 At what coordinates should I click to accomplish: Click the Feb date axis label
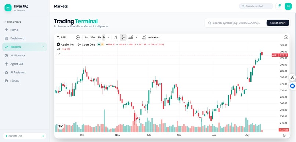[x=149, y=135]
